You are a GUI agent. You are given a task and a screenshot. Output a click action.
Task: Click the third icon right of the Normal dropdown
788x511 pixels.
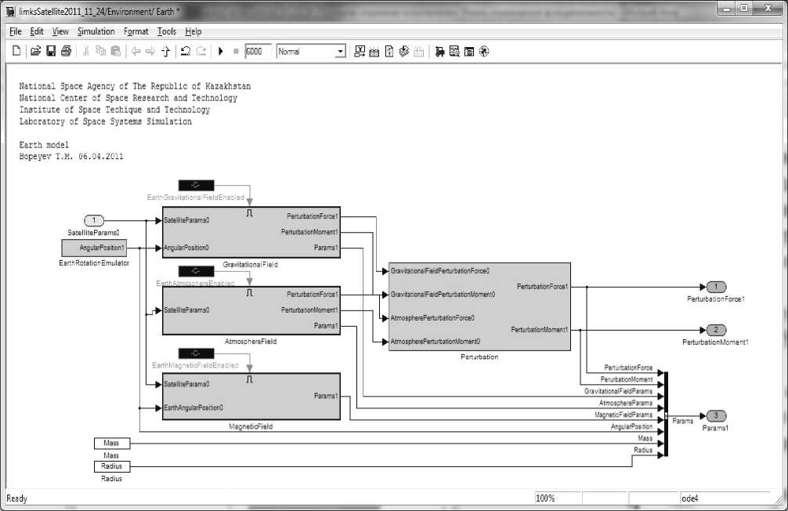[389, 51]
